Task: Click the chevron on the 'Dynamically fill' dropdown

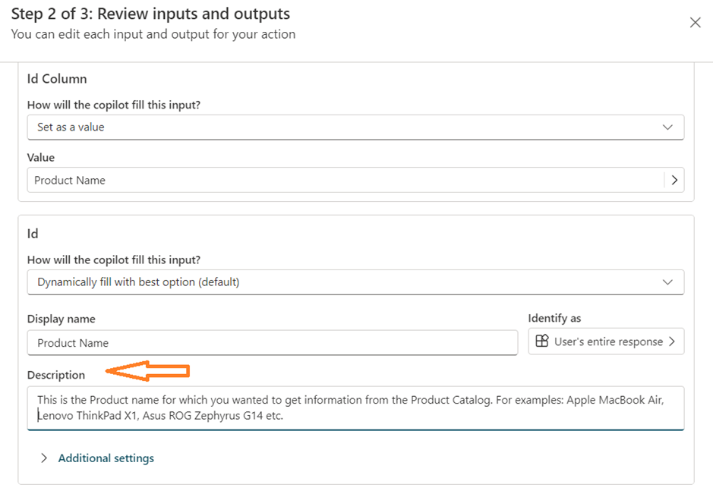Action: point(667,282)
